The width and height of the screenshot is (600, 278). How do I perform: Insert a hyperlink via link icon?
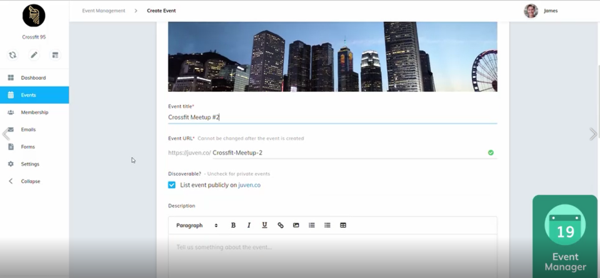[x=281, y=225]
